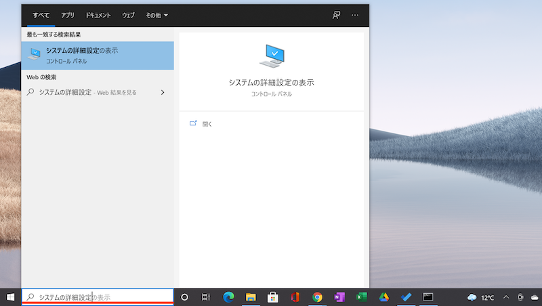
Task: Open OneNote from the taskbar
Action: pyautogui.click(x=339, y=297)
